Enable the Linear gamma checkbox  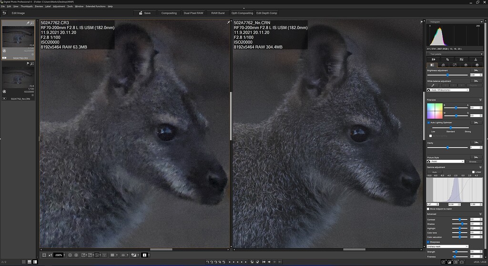coord(473,172)
